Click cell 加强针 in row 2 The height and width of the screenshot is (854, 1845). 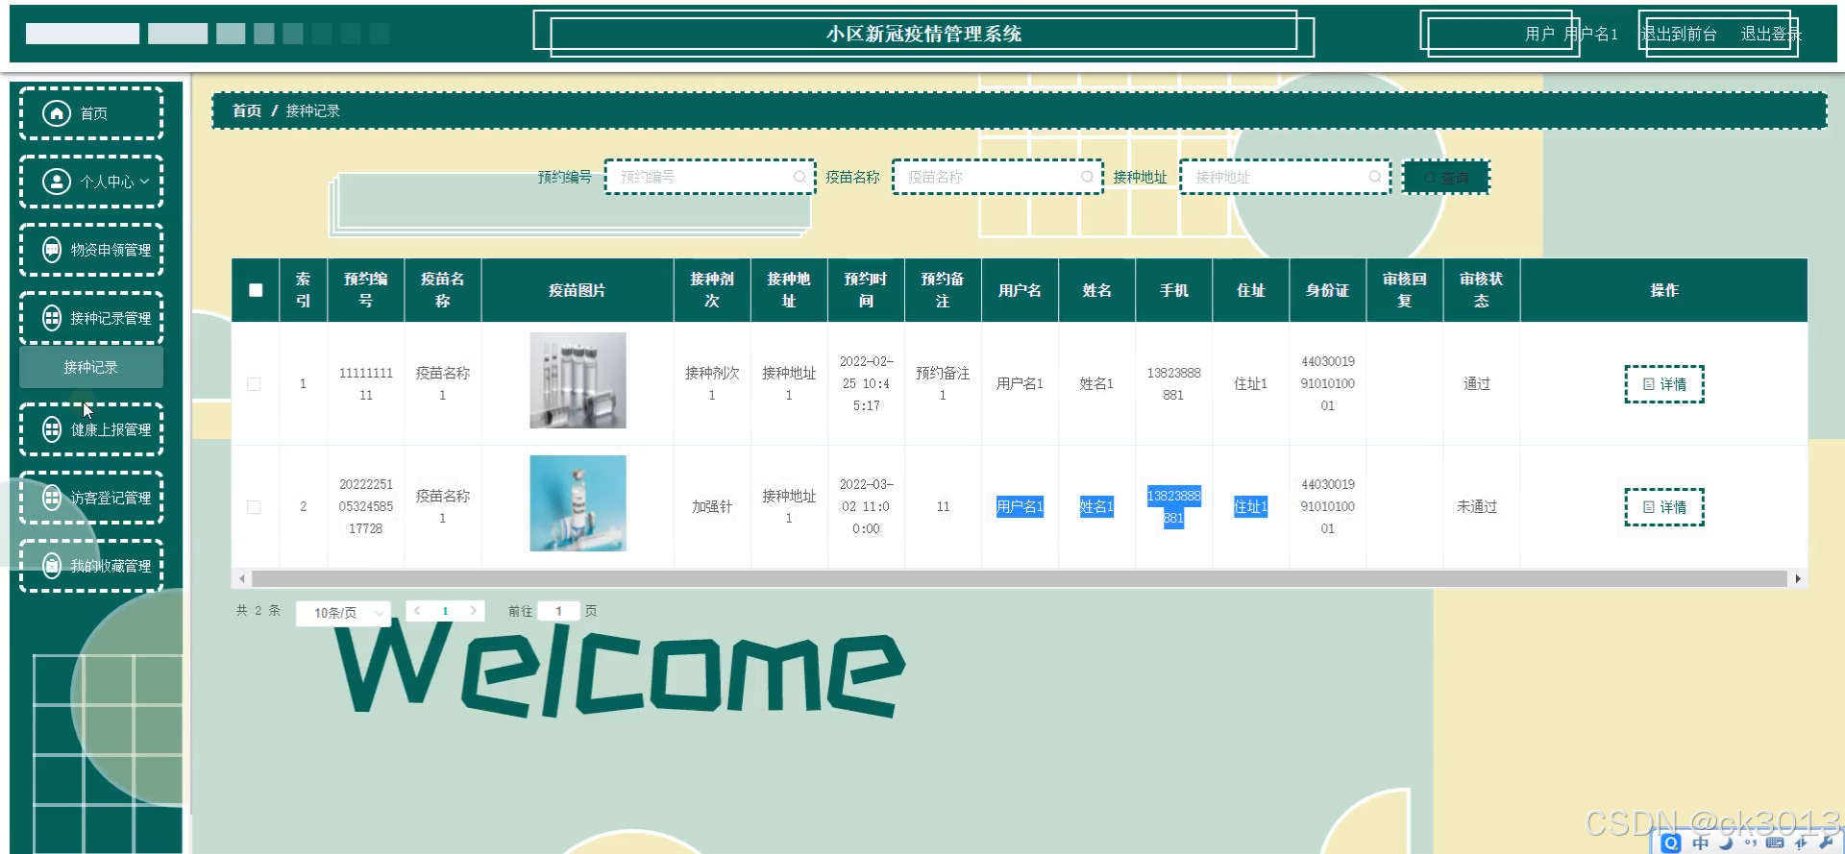coord(712,507)
